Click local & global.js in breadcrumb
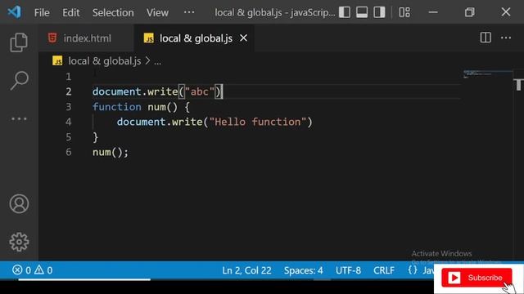Viewport: 524px width, 294px height. tap(105, 61)
